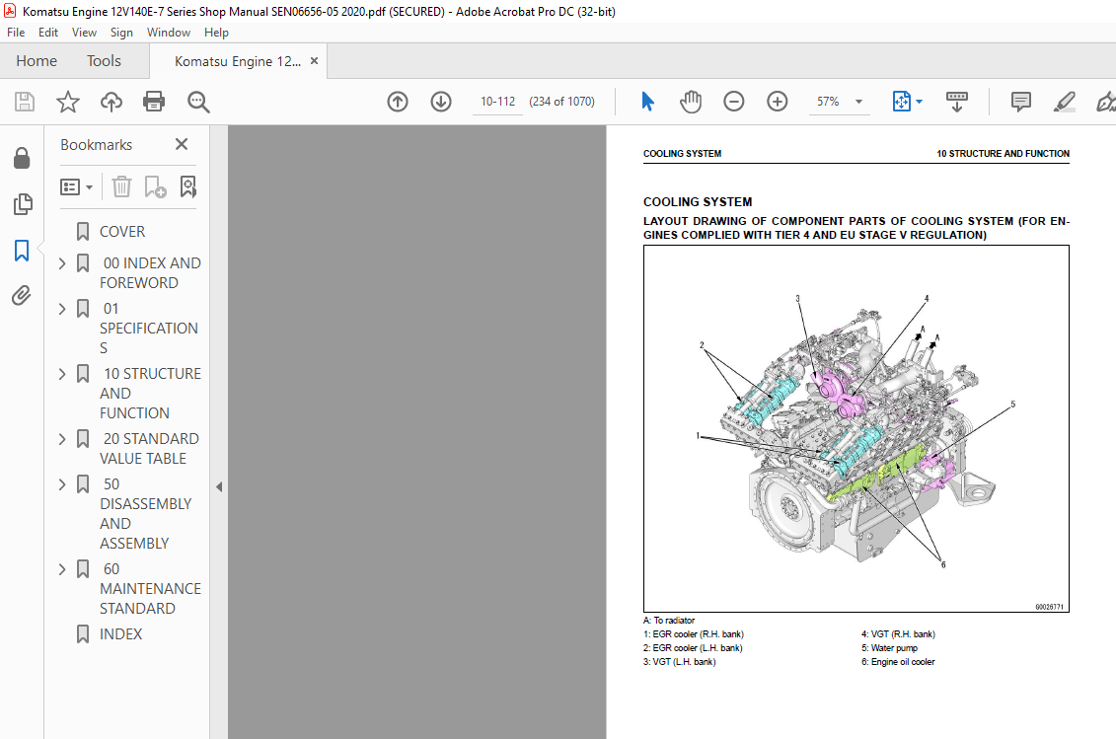This screenshot has width=1116, height=739.
Task: Select the Komatsu Engine document tab
Action: coord(238,61)
